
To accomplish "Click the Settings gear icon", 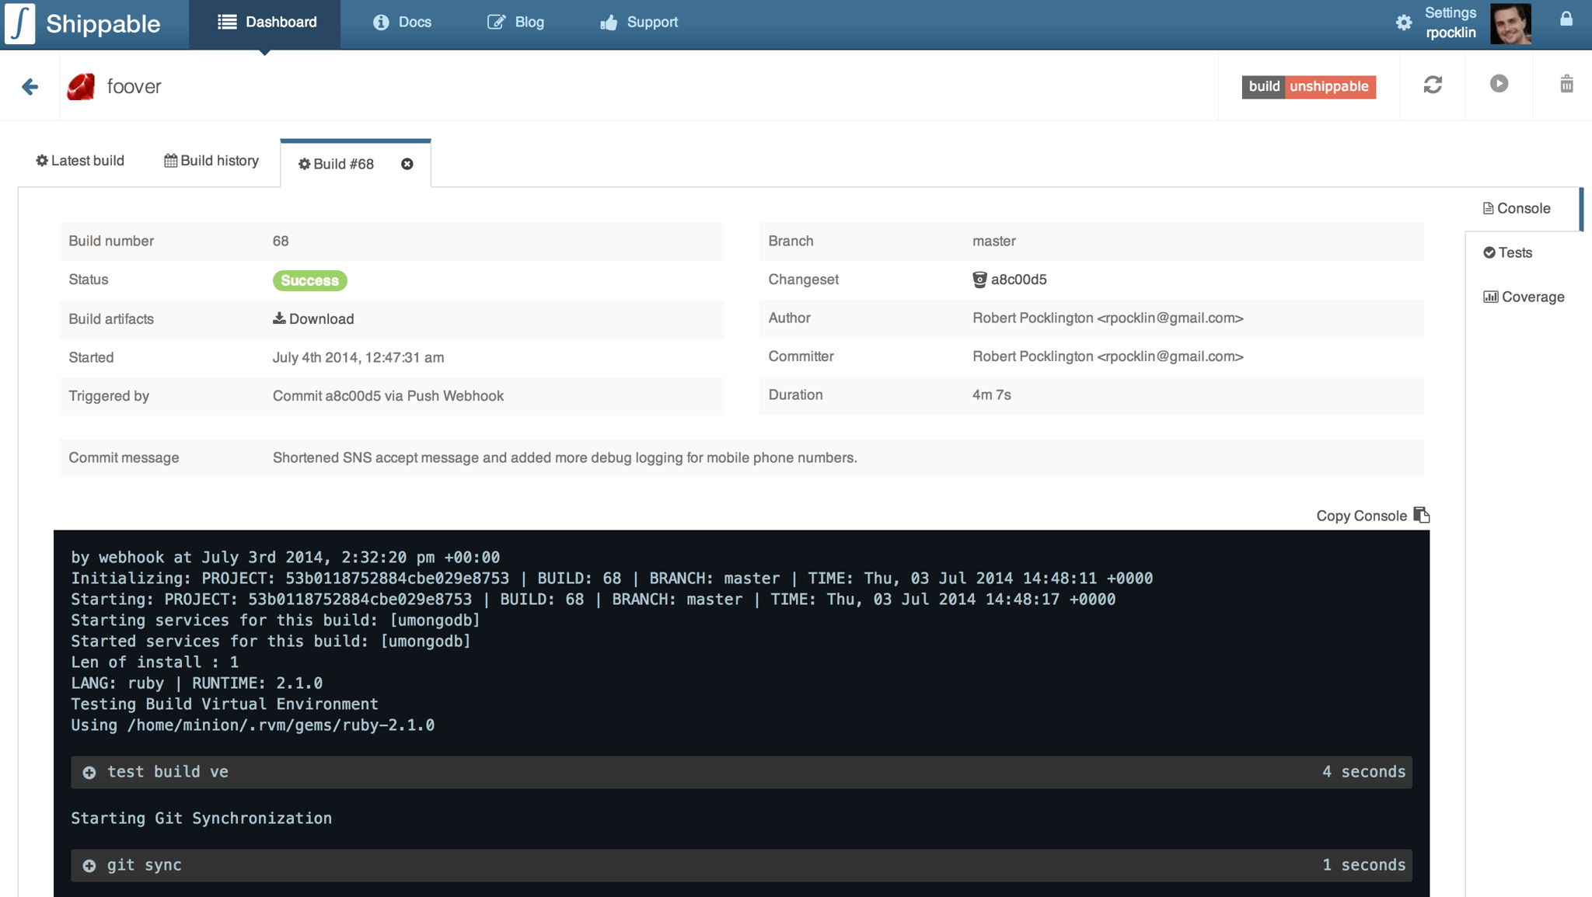I will pos(1404,23).
